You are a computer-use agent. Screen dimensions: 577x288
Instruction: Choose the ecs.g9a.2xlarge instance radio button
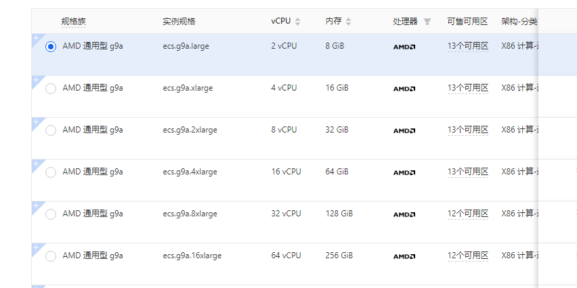[51, 130]
